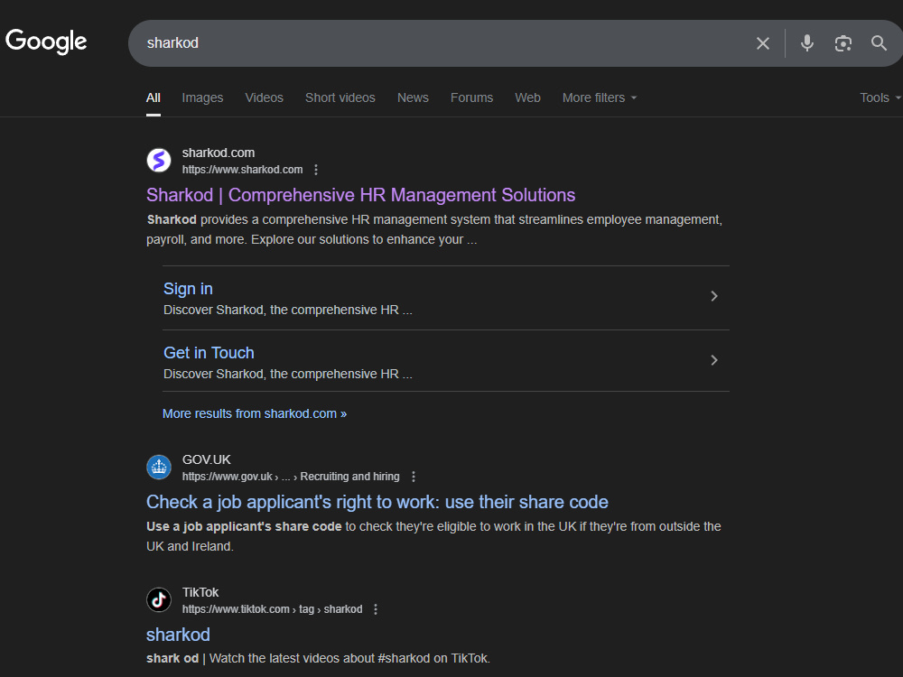Click chevron arrow next to Get in Touch
The width and height of the screenshot is (903, 677).
[x=714, y=360]
